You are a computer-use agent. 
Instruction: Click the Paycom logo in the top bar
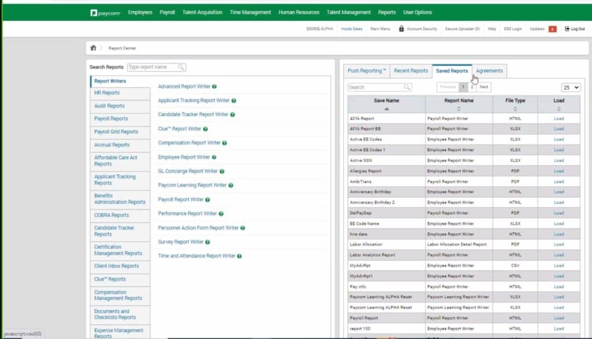click(x=105, y=12)
